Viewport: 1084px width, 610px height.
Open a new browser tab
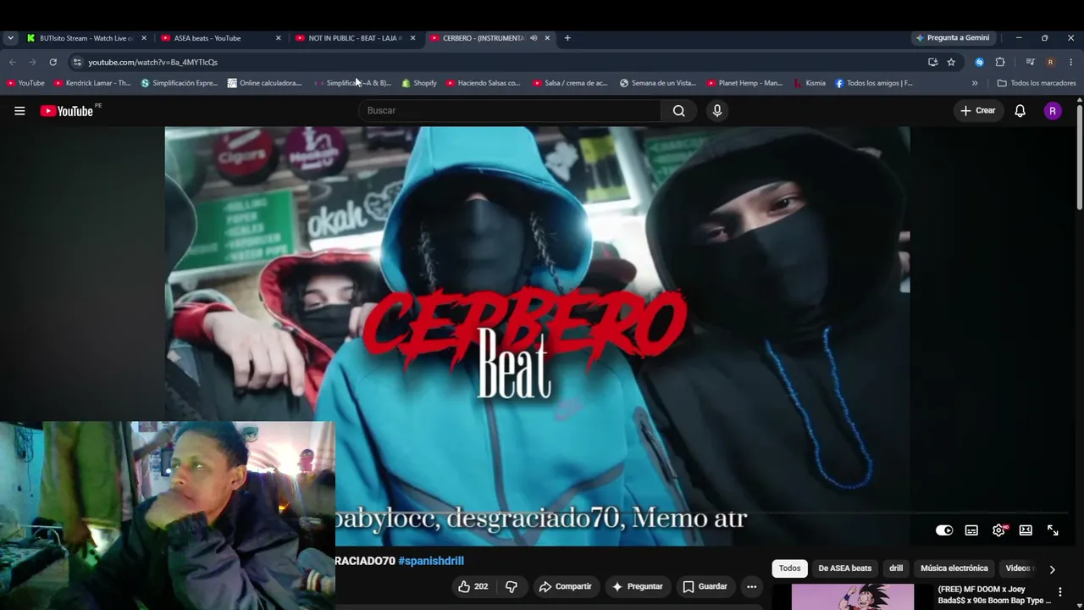coord(567,38)
